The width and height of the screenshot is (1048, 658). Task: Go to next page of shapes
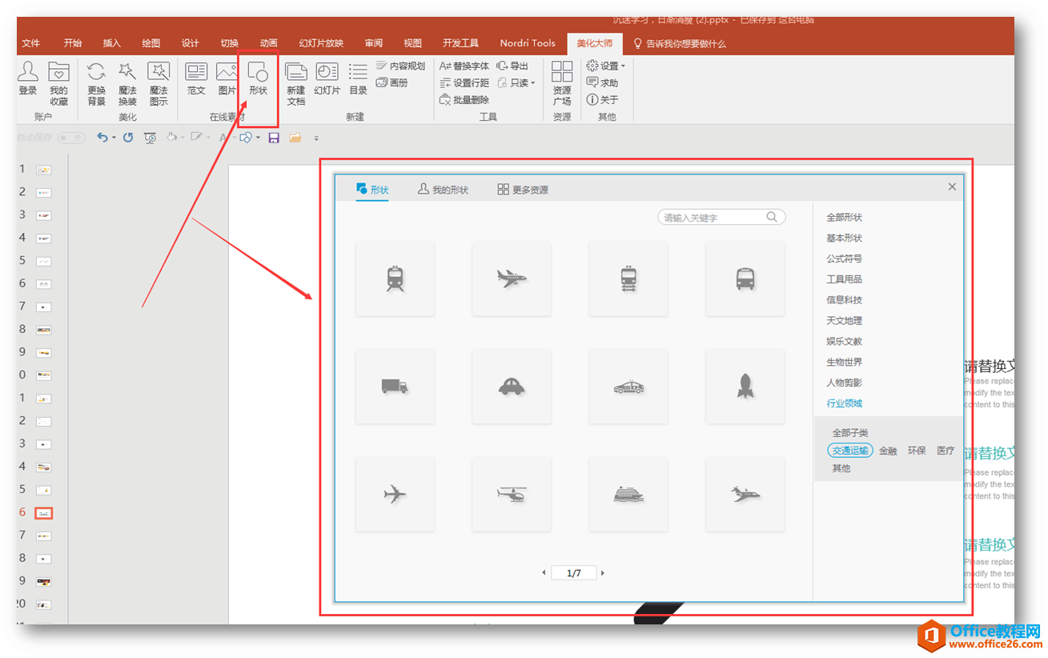point(603,573)
